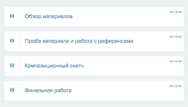The height and width of the screenshot is (107, 188).
Task: Select the word материалов in first lesson title
Action: 58,17
